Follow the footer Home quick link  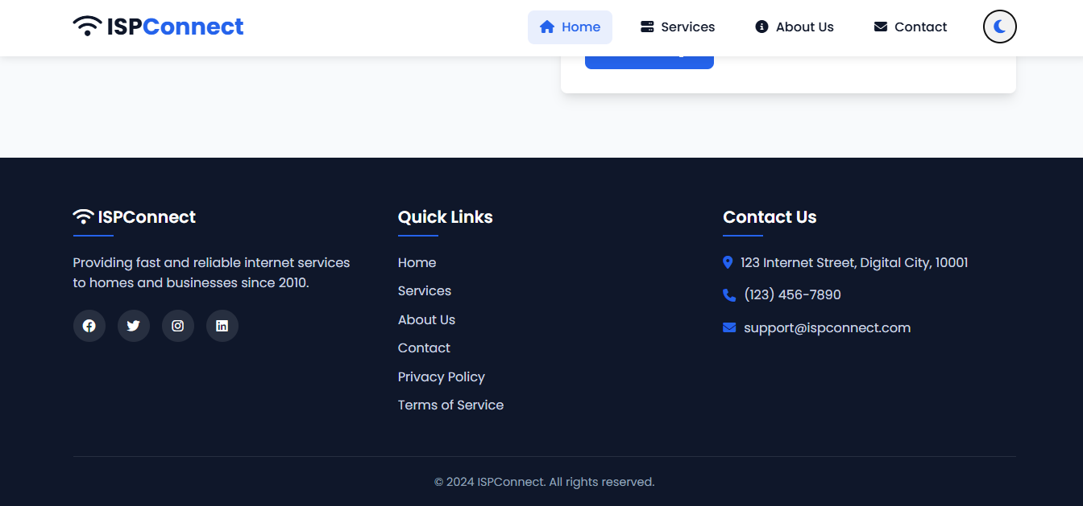coord(417,262)
